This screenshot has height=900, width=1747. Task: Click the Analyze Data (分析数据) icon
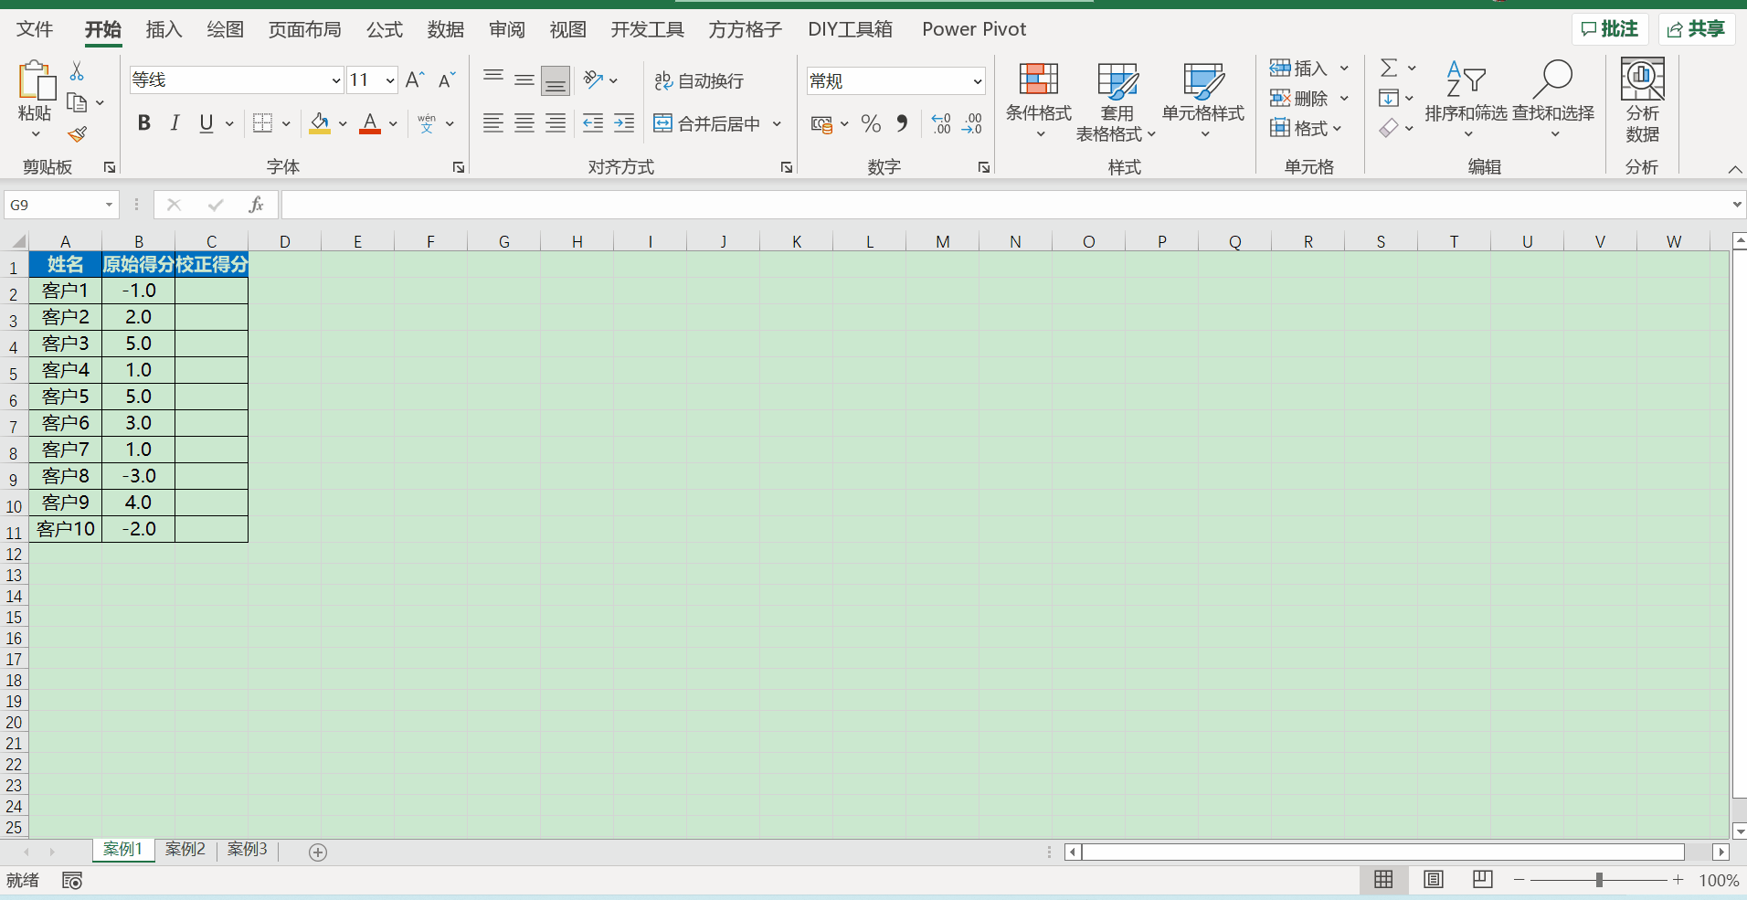click(1642, 99)
